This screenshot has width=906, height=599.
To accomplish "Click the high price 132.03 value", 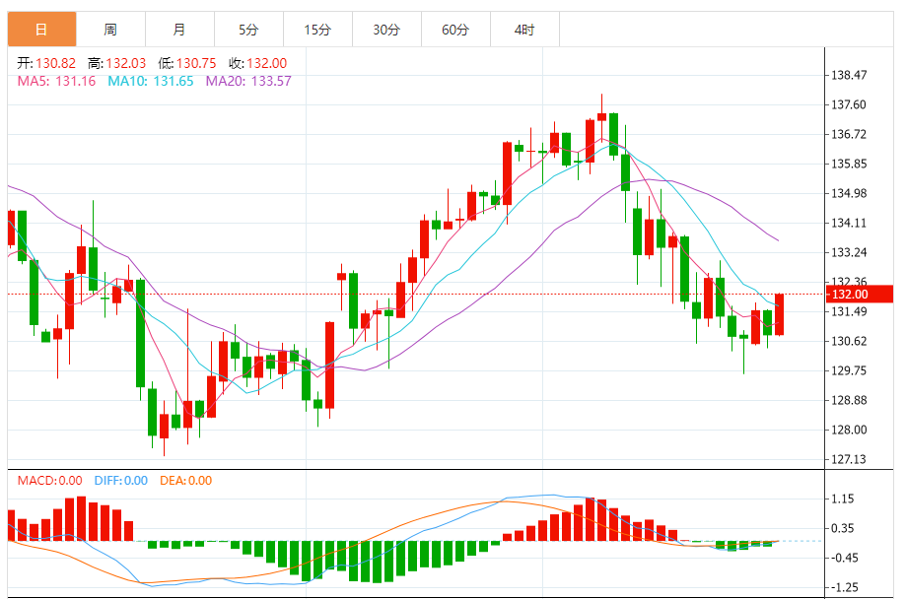I will pyautogui.click(x=126, y=63).
